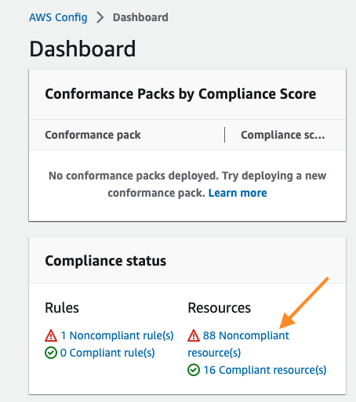Image resolution: width=356 pixels, height=402 pixels.
Task: Click the green check icon beside 16 Compliant resource(s)
Action: pyautogui.click(x=194, y=370)
